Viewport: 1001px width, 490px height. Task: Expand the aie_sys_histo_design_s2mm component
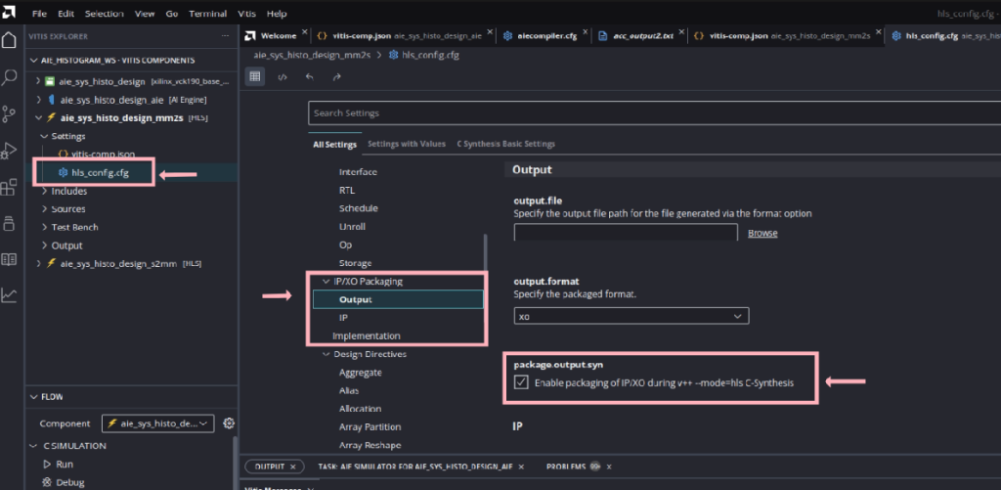(x=38, y=263)
